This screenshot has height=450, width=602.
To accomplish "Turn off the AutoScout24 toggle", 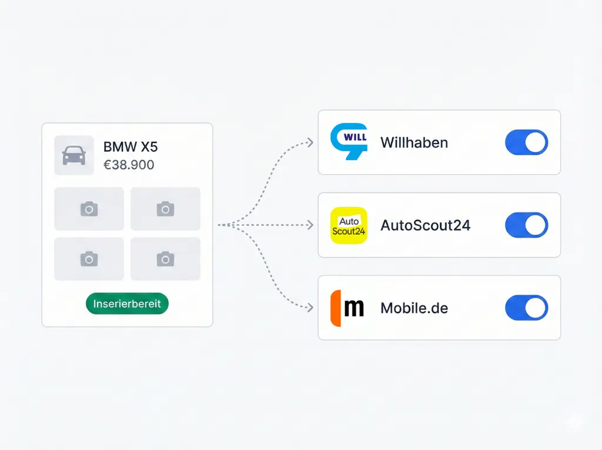I will coord(526,225).
